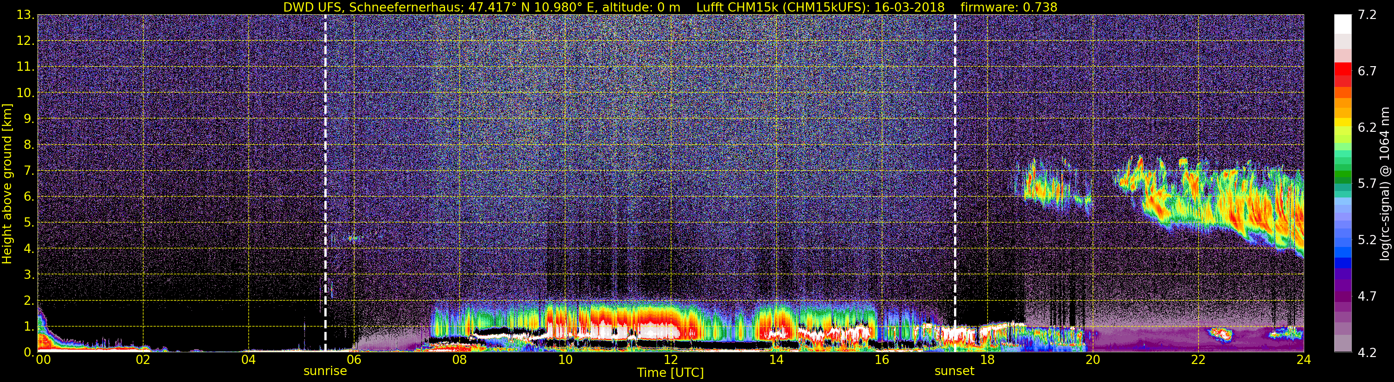This screenshot has width=1394, height=382.
Task: Click height axis tick label '11.'
Action: (x=25, y=67)
